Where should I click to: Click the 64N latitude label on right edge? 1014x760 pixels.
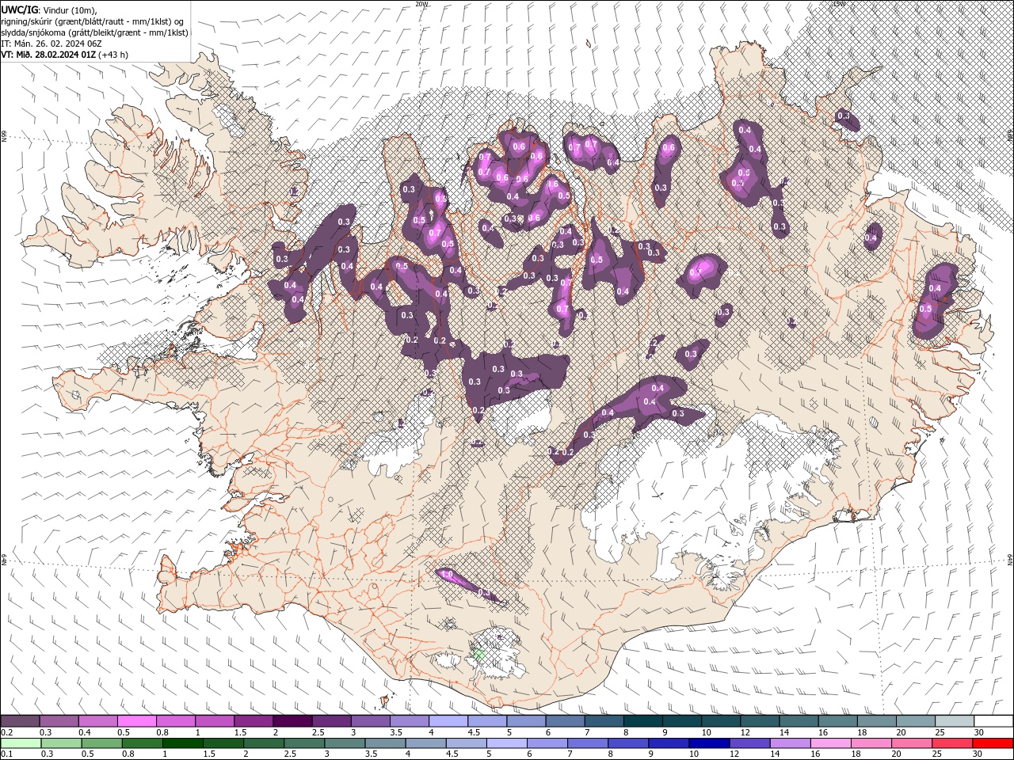[x=1009, y=560]
